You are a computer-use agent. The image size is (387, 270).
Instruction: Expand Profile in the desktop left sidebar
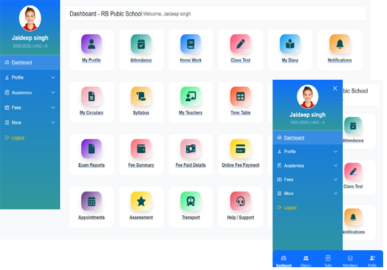pyautogui.click(x=30, y=77)
